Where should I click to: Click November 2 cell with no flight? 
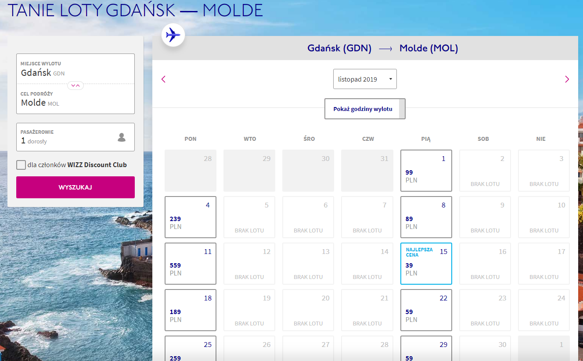click(x=485, y=171)
